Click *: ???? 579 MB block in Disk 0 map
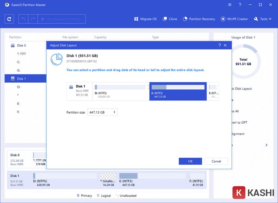This screenshot has height=203, width=278. coord(39,159)
